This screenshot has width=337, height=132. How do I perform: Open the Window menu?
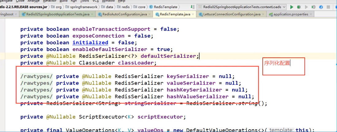(108, 1)
